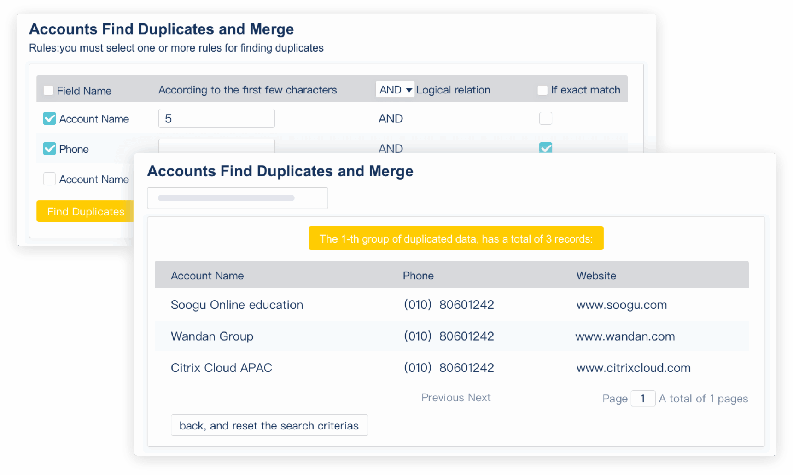Click the input box under the results title
The height and width of the screenshot is (475, 793).
click(x=237, y=198)
